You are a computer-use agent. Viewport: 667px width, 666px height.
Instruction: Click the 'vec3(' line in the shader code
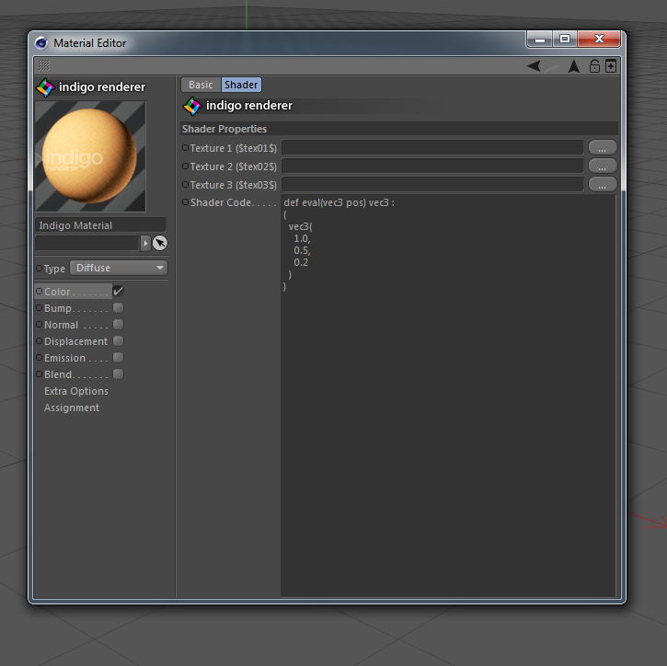coord(300,226)
